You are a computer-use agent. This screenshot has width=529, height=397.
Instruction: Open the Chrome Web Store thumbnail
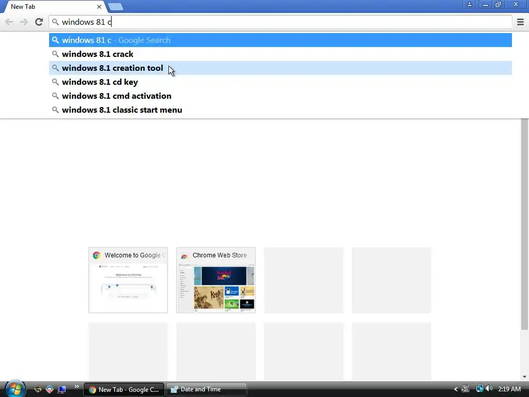pyautogui.click(x=216, y=280)
